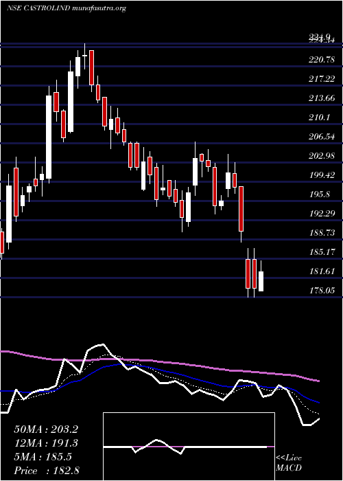This screenshot has height=481, width=343.
Task: Click the <<Live MACD label
Action: pos(289,463)
